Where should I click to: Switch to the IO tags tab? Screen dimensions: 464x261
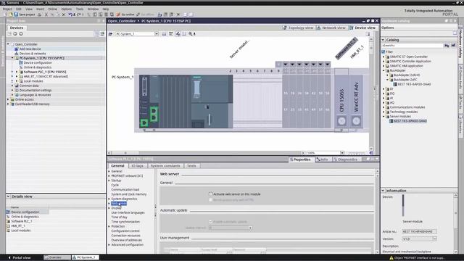click(x=137, y=166)
